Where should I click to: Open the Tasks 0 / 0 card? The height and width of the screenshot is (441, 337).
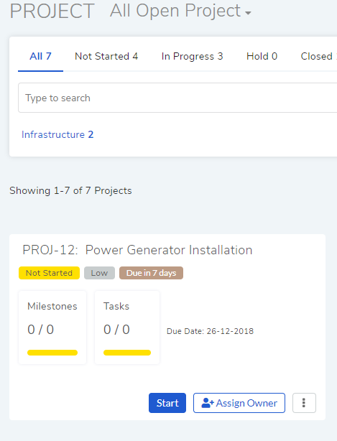click(127, 328)
